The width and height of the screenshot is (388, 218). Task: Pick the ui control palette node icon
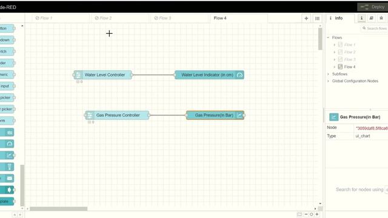(10, 190)
